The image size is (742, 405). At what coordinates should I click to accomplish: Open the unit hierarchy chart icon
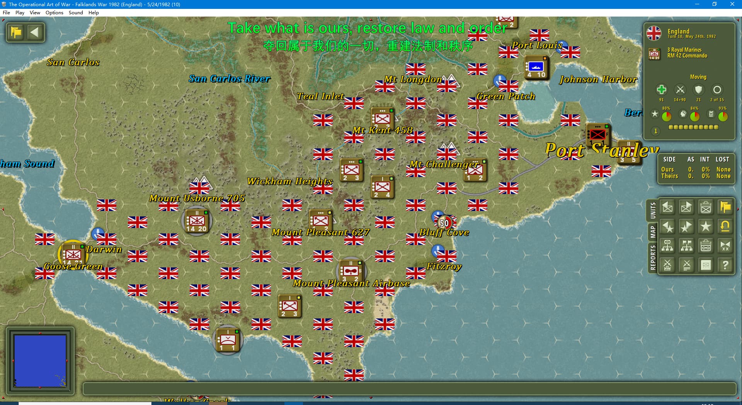pos(667,246)
